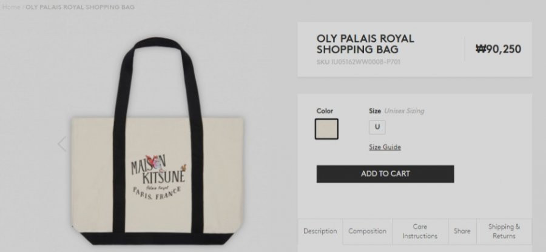Show the Care Instructions tab
546x252 pixels.
pos(420,231)
